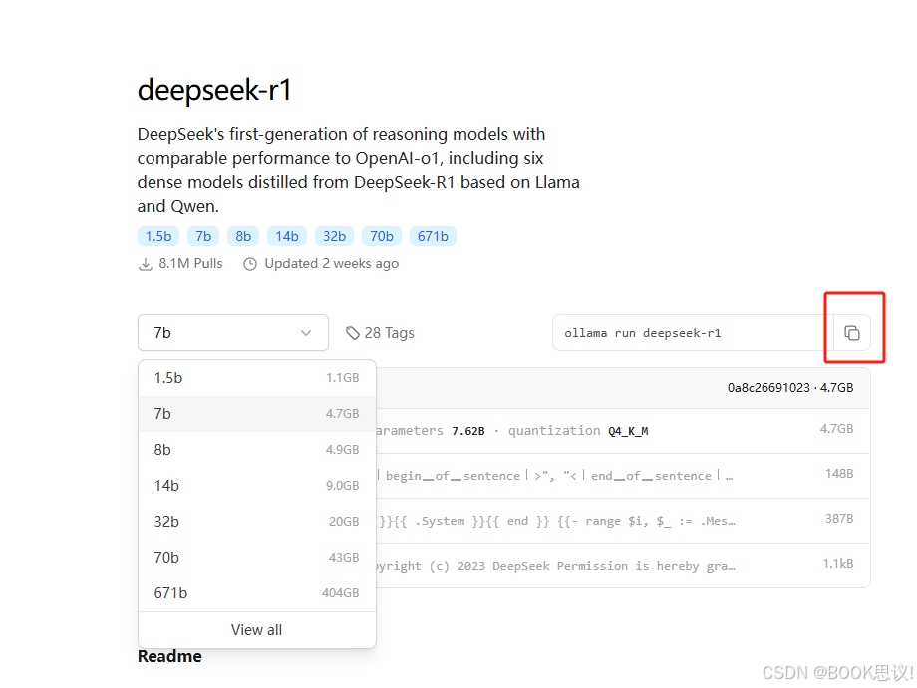The width and height of the screenshot is (917, 688).
Task: Click the 671b blue tag badge
Action: click(x=433, y=236)
